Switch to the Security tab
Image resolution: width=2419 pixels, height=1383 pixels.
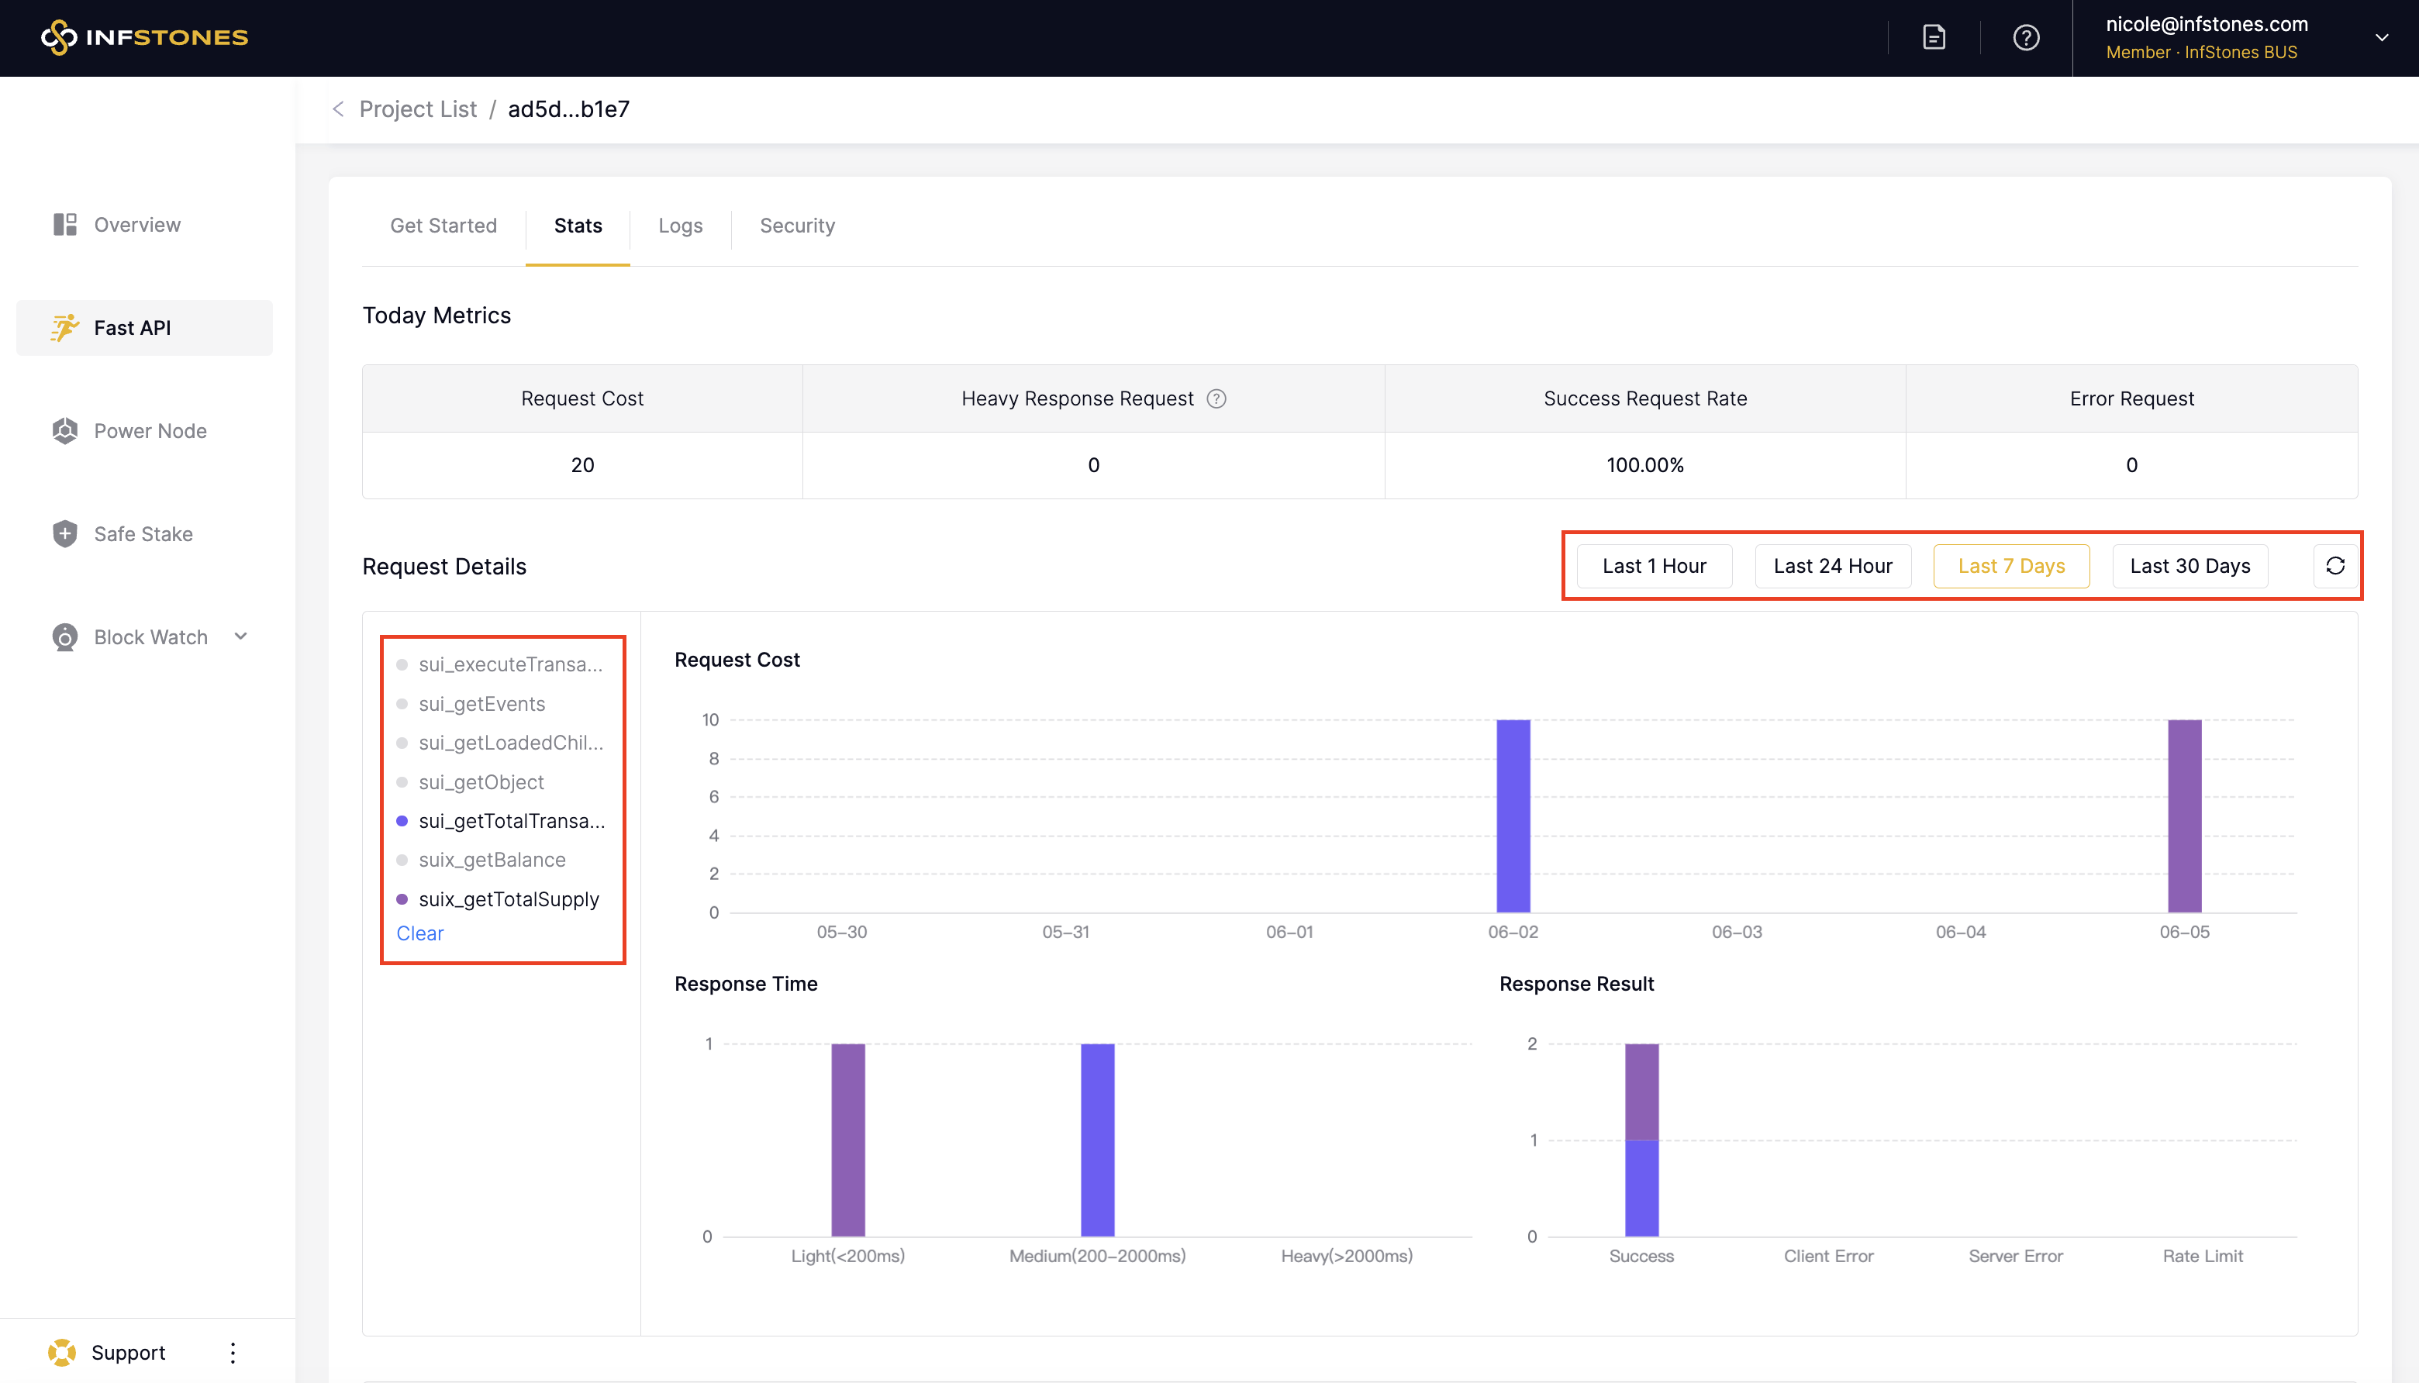pyautogui.click(x=796, y=225)
